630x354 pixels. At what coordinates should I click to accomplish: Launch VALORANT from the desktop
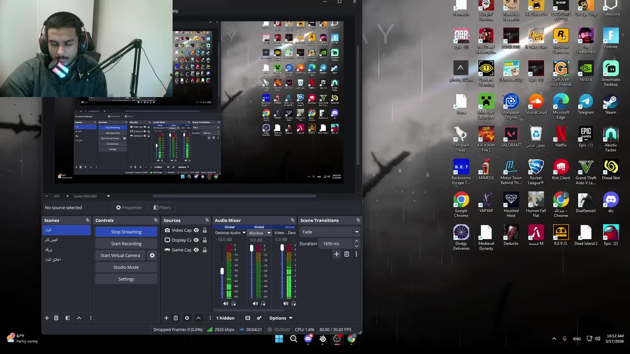[511, 137]
